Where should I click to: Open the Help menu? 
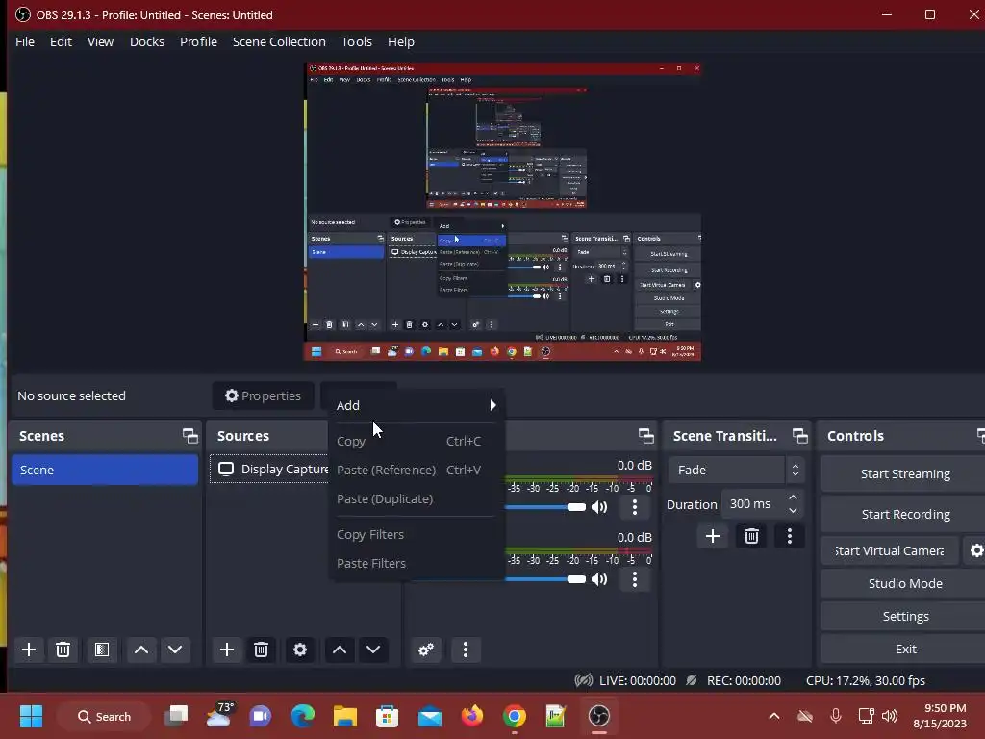(401, 41)
